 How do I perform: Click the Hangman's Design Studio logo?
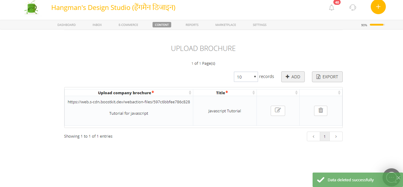[x=32, y=8]
